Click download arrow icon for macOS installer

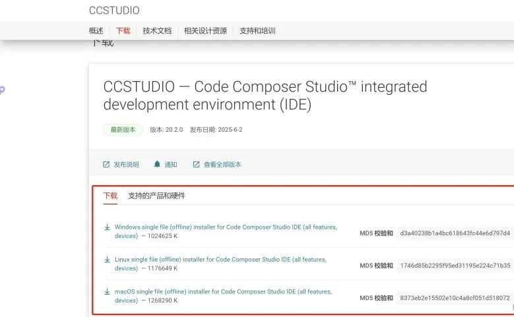pyautogui.click(x=107, y=291)
